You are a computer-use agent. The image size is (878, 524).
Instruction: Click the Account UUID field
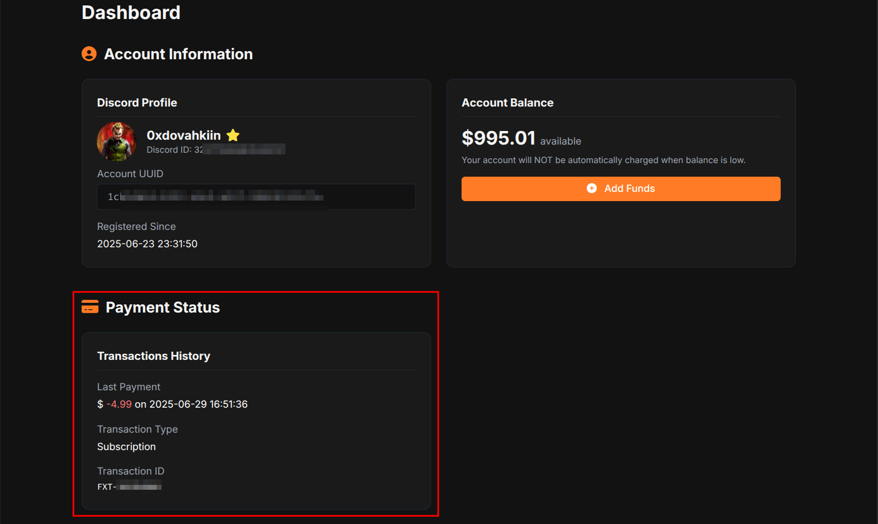pos(256,197)
